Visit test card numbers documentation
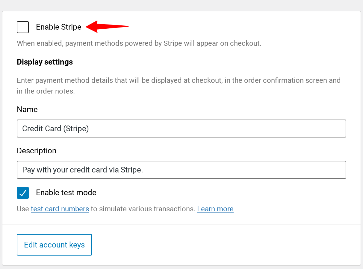Viewport: 363px width, 269px height. click(x=60, y=209)
